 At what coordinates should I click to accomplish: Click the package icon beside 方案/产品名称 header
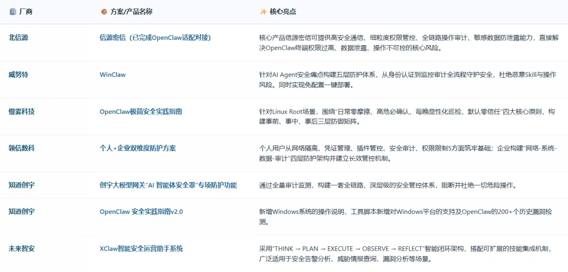pos(104,12)
